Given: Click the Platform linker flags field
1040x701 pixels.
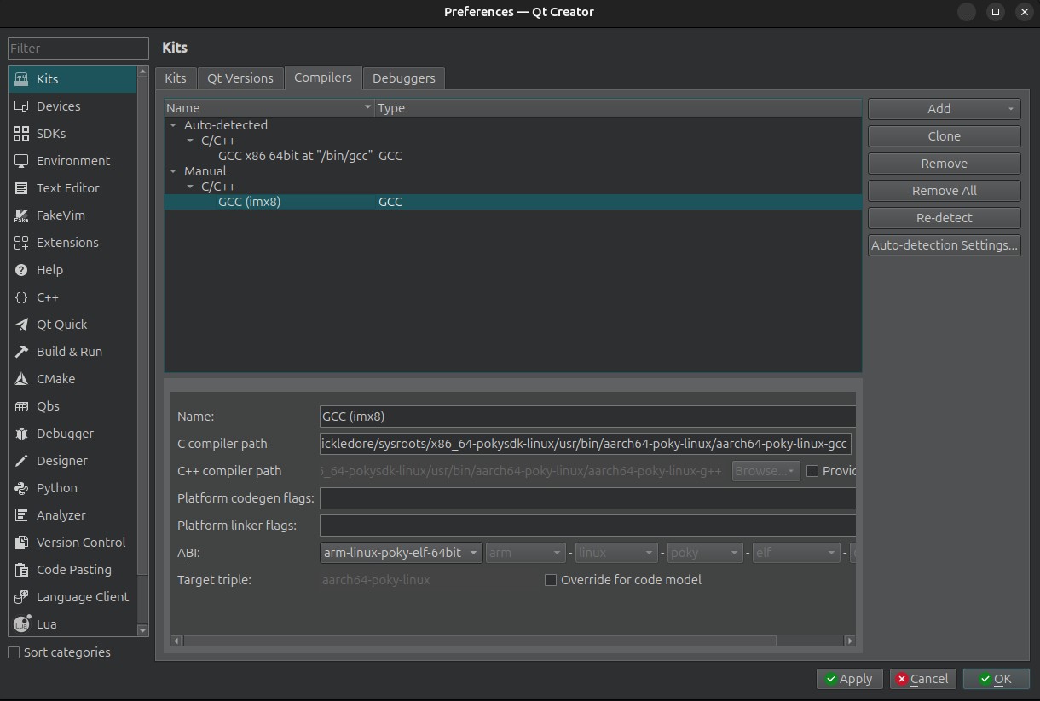Looking at the screenshot, I should pyautogui.click(x=587, y=525).
